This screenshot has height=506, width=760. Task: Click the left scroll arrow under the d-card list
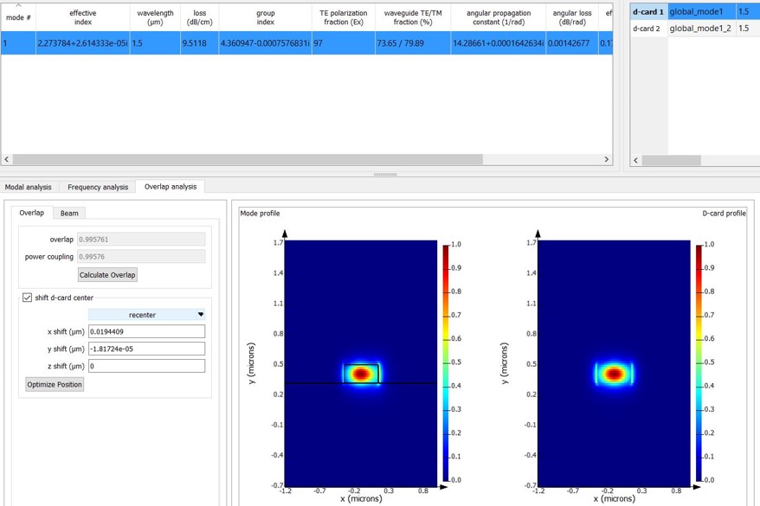point(637,159)
